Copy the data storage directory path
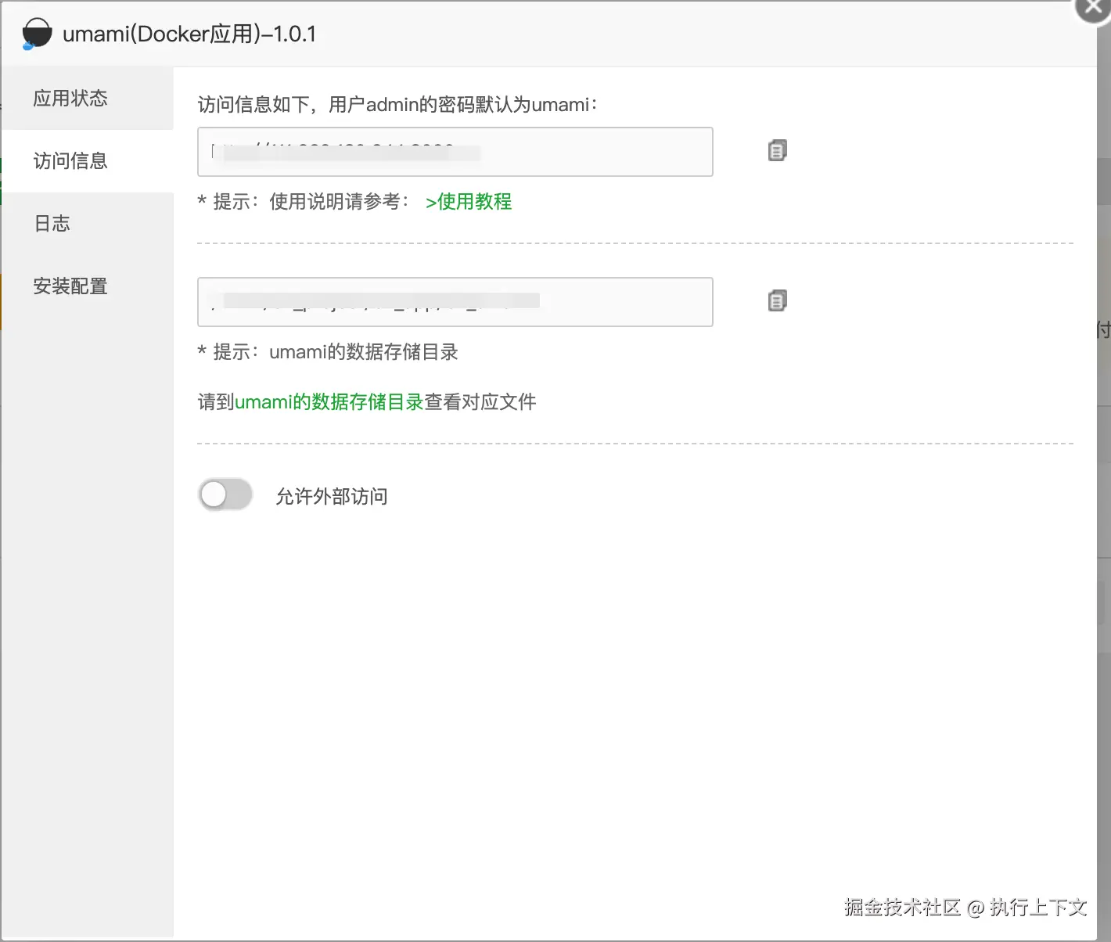Screen dimensions: 1111x942 pos(777,301)
